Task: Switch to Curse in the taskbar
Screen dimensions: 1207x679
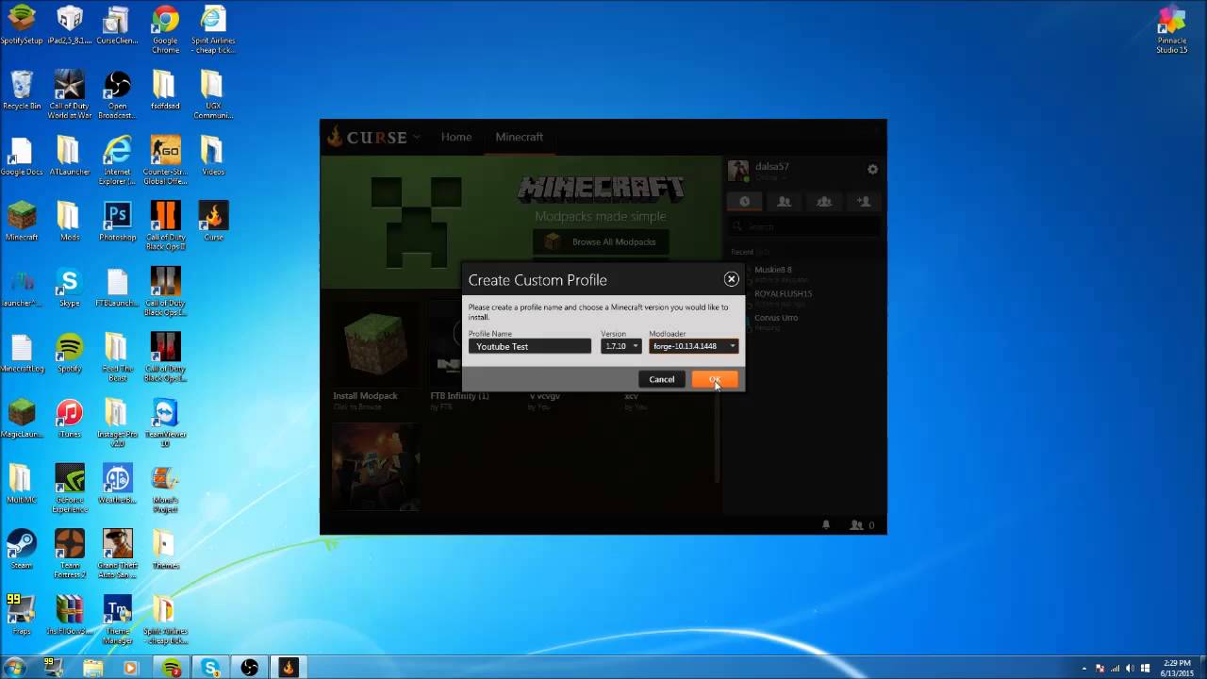Action: (x=289, y=668)
